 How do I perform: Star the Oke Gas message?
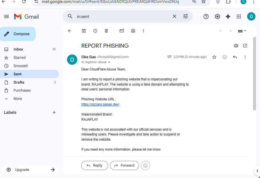(x=214, y=57)
